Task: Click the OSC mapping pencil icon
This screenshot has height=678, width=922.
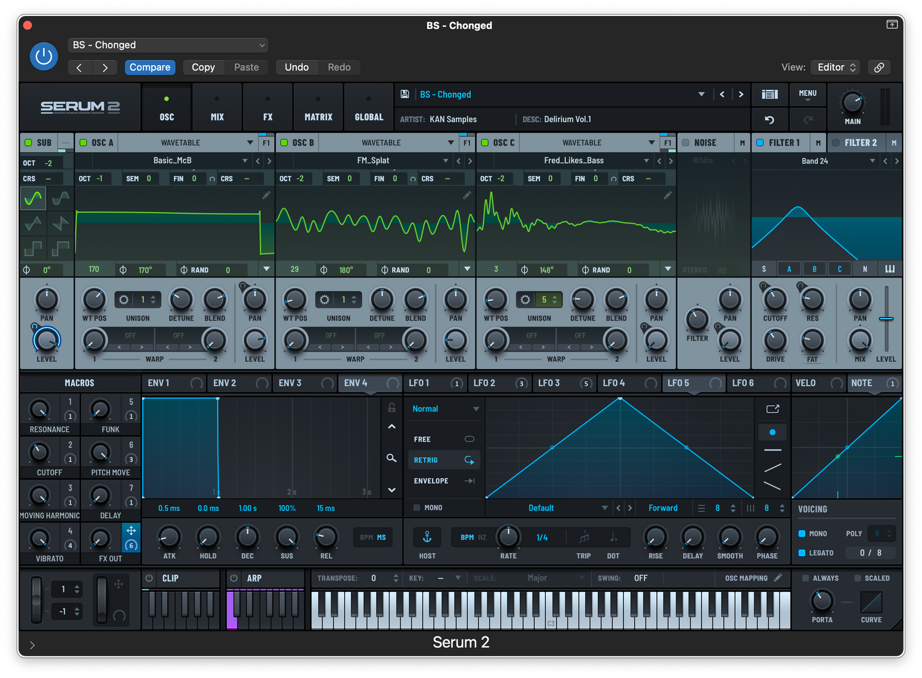Action: click(778, 578)
